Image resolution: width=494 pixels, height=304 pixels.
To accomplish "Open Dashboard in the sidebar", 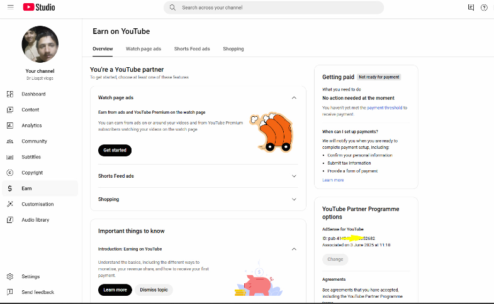I will (x=40, y=94).
